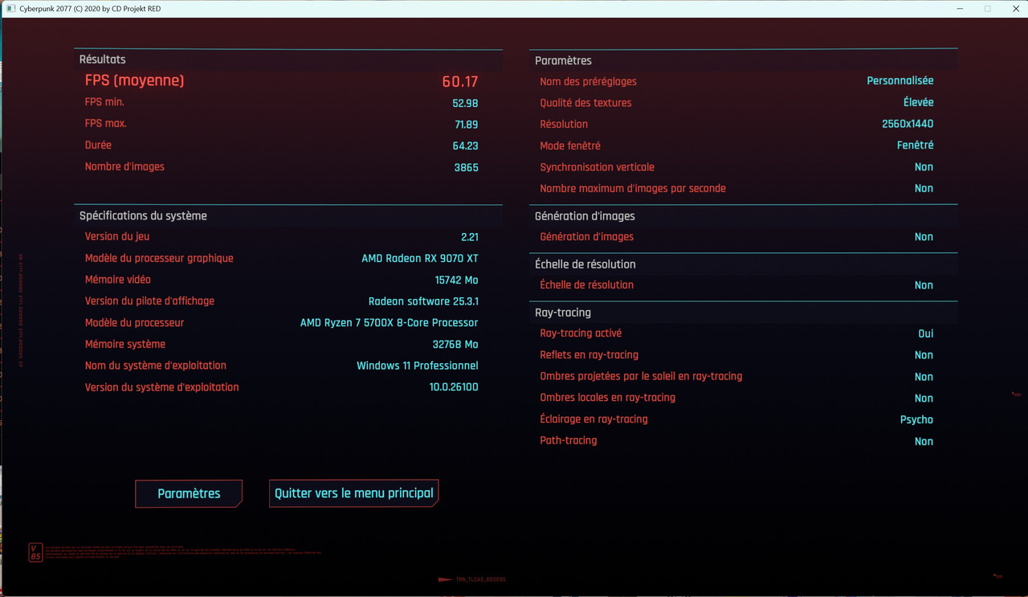
Task: Select the 'Modèle du processeur graphique' label
Action: click(x=159, y=258)
